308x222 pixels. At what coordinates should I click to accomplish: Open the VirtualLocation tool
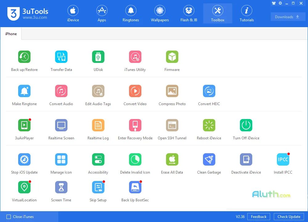[x=24, y=187]
